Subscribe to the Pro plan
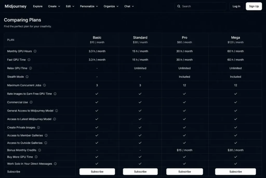Screen dimensions: 266x178 (x=185, y=171)
